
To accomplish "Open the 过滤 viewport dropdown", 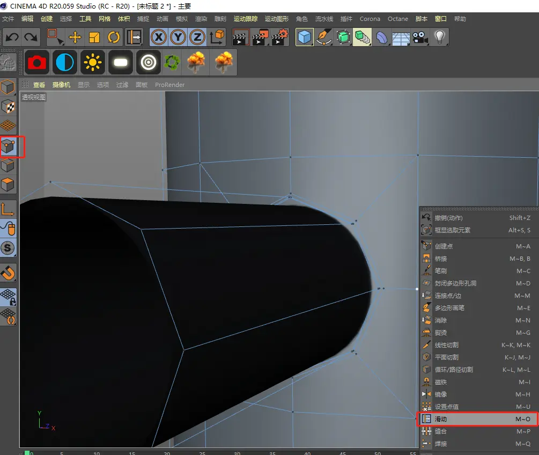I will (x=122, y=85).
